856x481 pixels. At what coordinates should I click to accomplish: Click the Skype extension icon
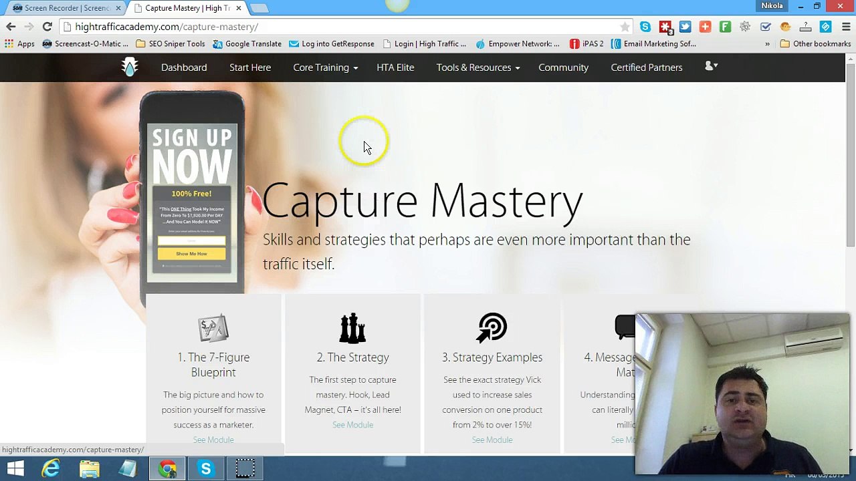coord(645,27)
